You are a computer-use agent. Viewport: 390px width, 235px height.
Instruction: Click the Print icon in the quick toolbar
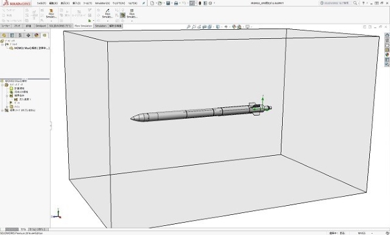[176, 3]
